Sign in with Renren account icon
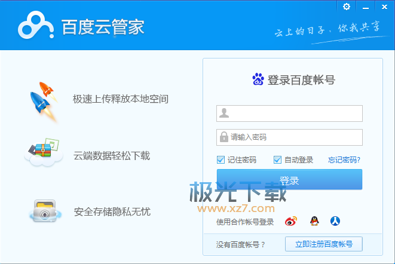This screenshot has width=395, height=264. (x=335, y=222)
